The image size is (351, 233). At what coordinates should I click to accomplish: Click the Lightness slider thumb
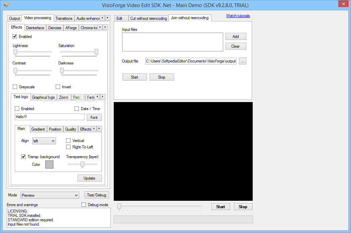[x=15, y=52]
